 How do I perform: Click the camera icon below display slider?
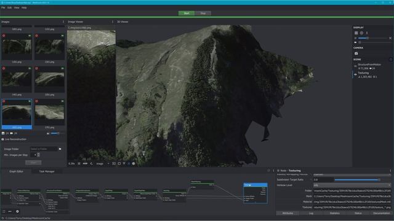coord(355,42)
